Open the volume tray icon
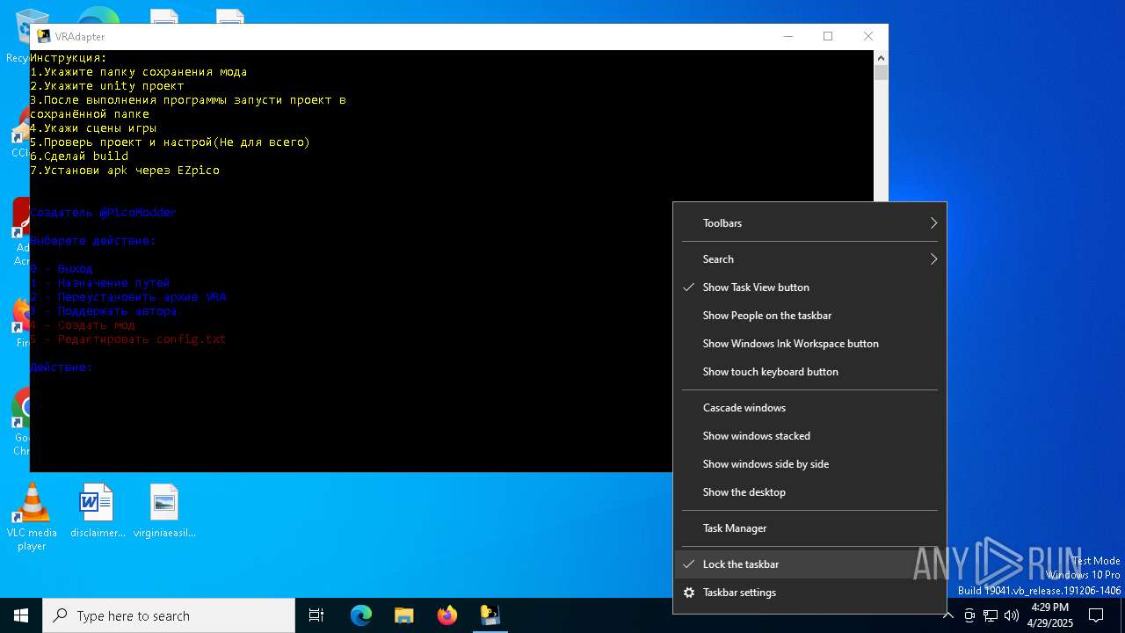 click(1012, 615)
